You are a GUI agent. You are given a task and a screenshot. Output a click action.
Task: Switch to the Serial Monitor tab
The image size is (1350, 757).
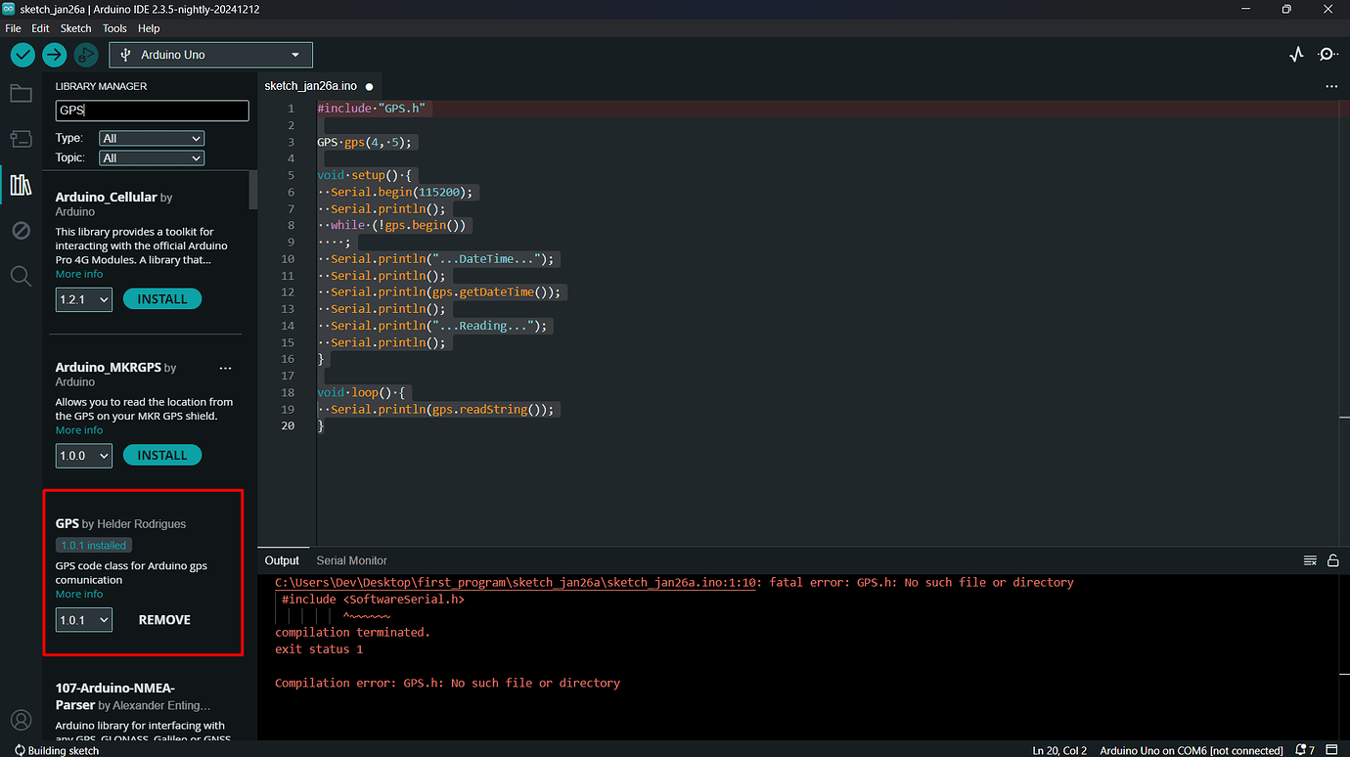point(351,560)
